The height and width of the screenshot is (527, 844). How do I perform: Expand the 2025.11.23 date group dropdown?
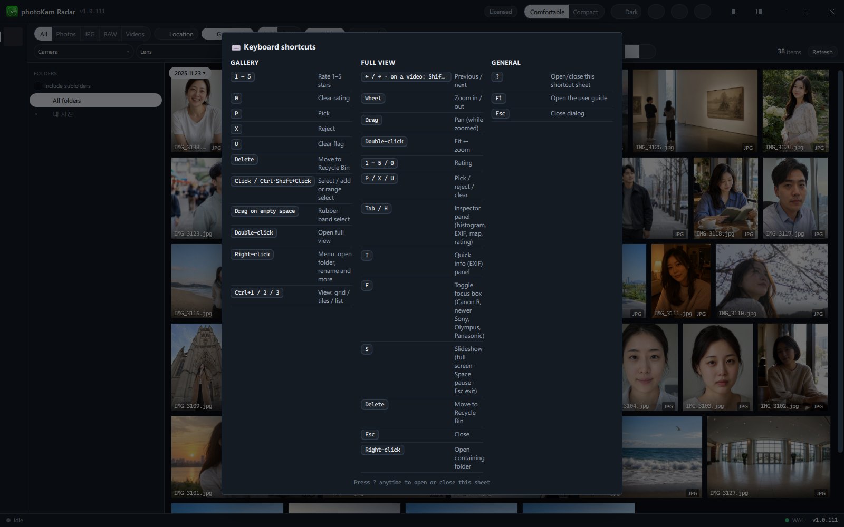tap(189, 73)
